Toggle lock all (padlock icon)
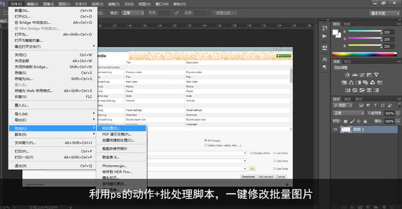This screenshot has width=402, height=209. pyautogui.click(x=366, y=121)
